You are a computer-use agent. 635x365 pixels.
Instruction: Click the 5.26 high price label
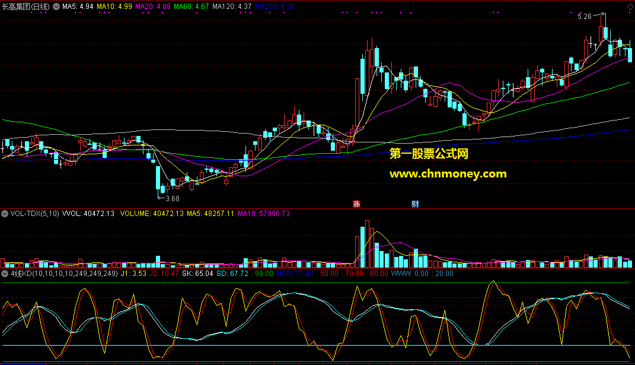[x=585, y=17]
